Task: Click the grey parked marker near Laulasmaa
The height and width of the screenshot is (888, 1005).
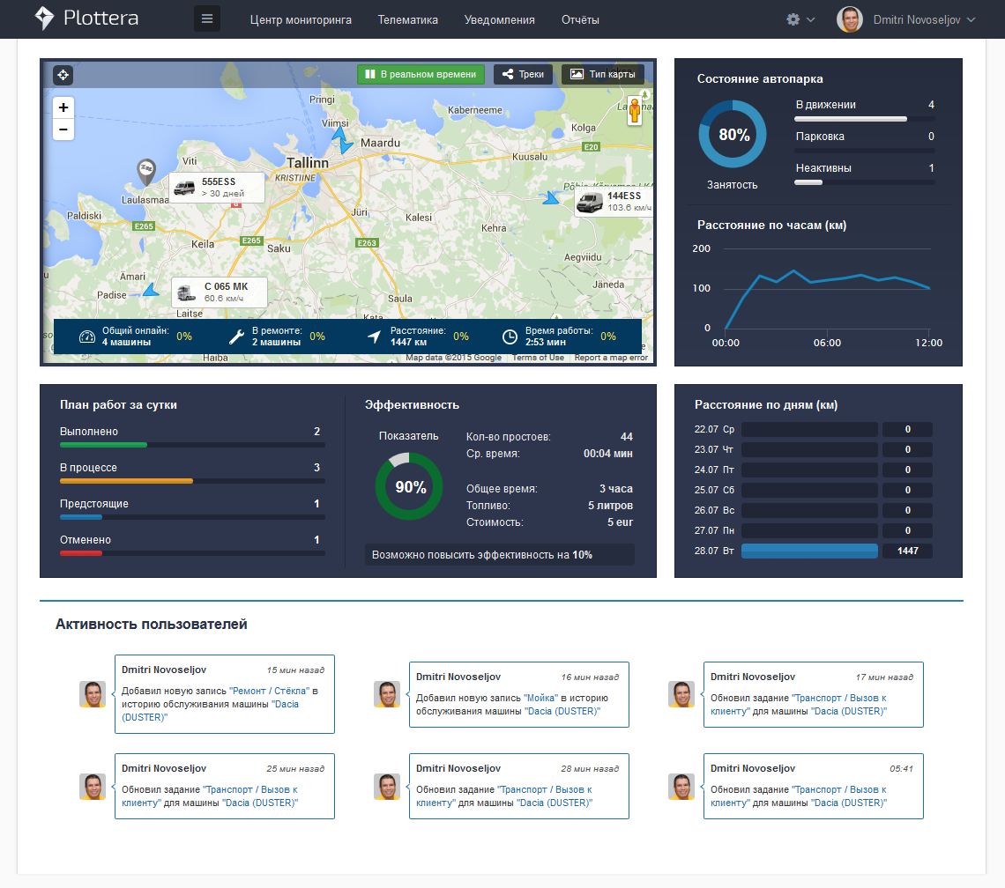Action: tap(146, 172)
